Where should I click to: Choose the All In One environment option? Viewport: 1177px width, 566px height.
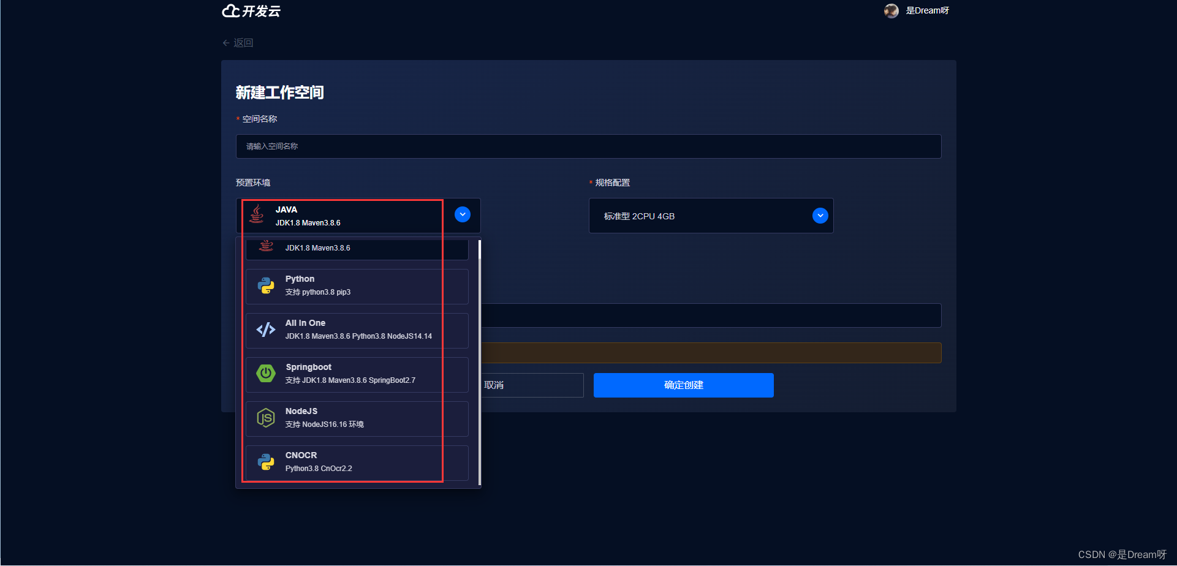[357, 331]
